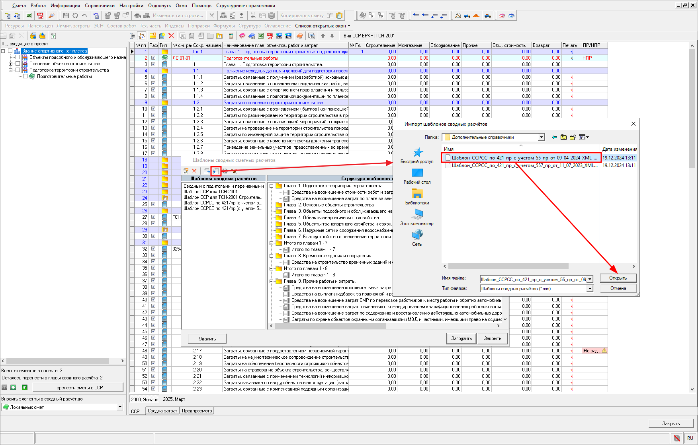
Task: Click the magnifier search icon in top toolbar
Action: coord(51,16)
